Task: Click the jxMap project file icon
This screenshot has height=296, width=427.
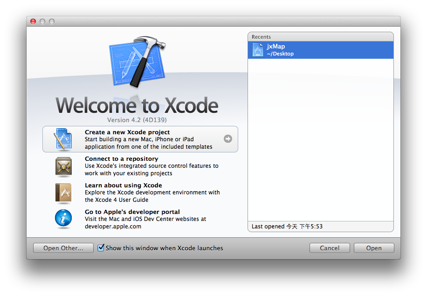Action: coord(258,50)
